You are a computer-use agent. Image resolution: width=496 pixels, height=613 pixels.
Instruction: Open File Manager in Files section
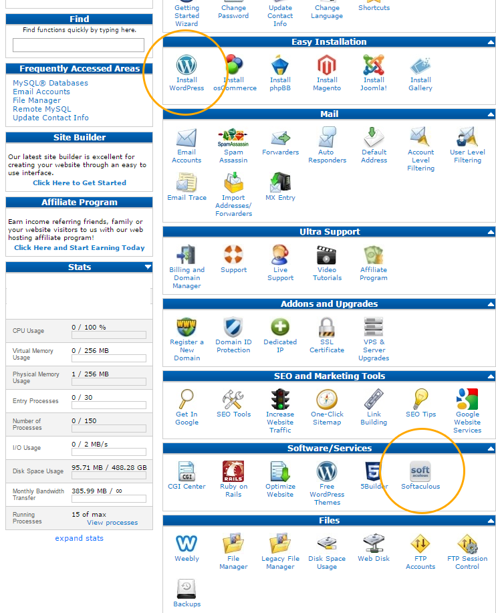point(233,543)
